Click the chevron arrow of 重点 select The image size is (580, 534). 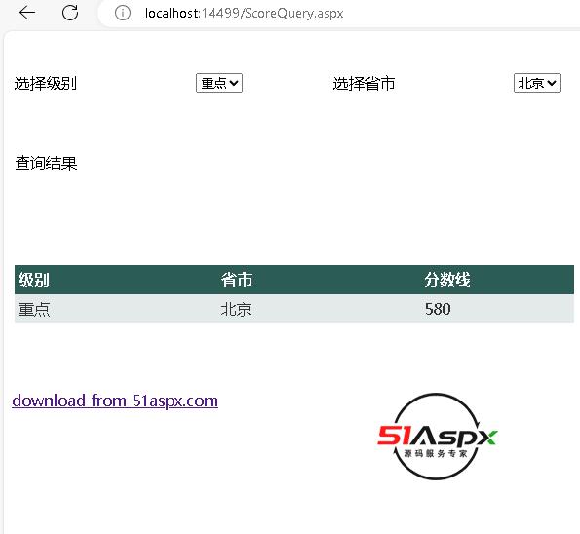233,83
